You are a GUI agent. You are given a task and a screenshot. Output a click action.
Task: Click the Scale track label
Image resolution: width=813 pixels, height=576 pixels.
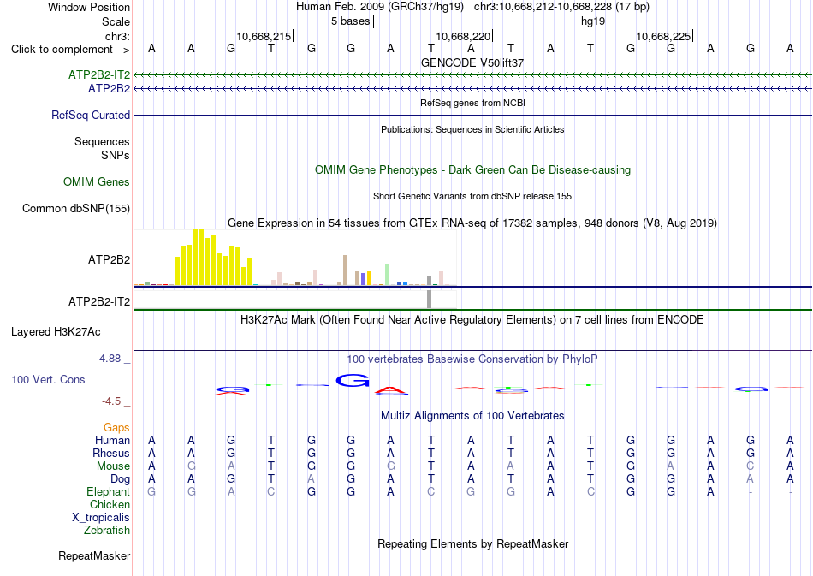(x=116, y=21)
